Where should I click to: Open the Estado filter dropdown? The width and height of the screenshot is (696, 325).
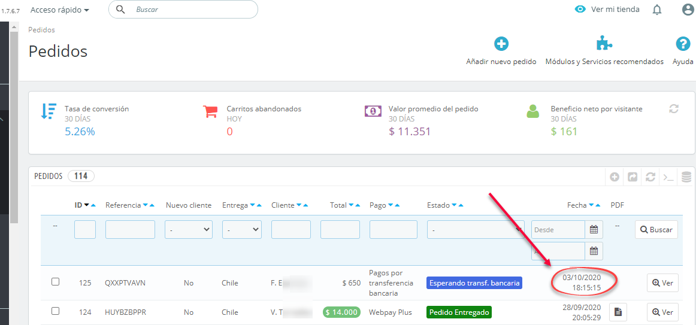[476, 230]
